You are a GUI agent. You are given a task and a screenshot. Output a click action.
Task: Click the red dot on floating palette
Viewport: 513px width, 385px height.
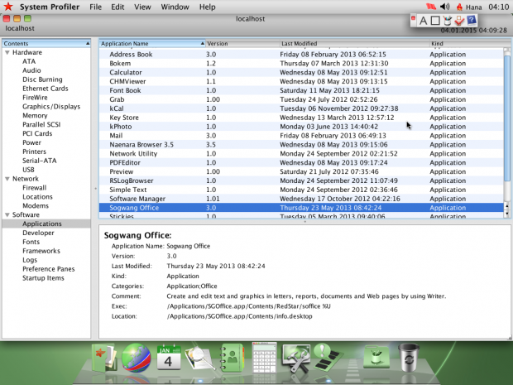[x=413, y=18]
